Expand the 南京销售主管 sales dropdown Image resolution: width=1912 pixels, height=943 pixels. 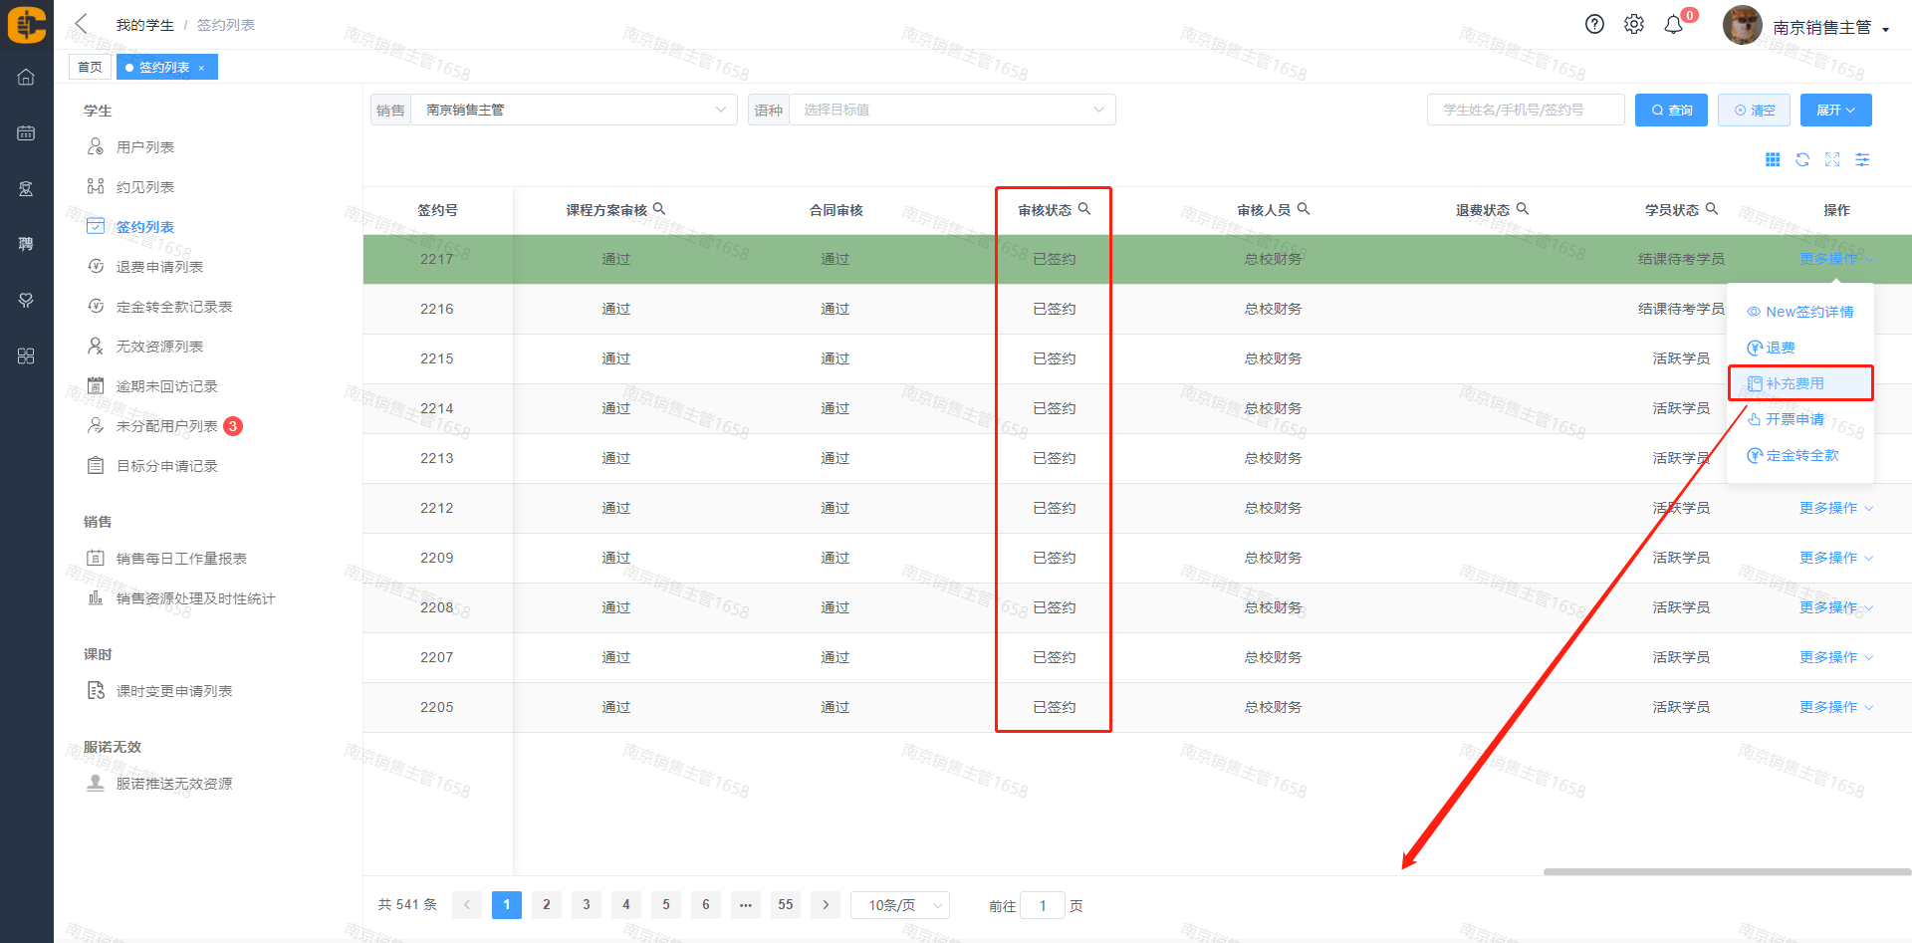[575, 110]
